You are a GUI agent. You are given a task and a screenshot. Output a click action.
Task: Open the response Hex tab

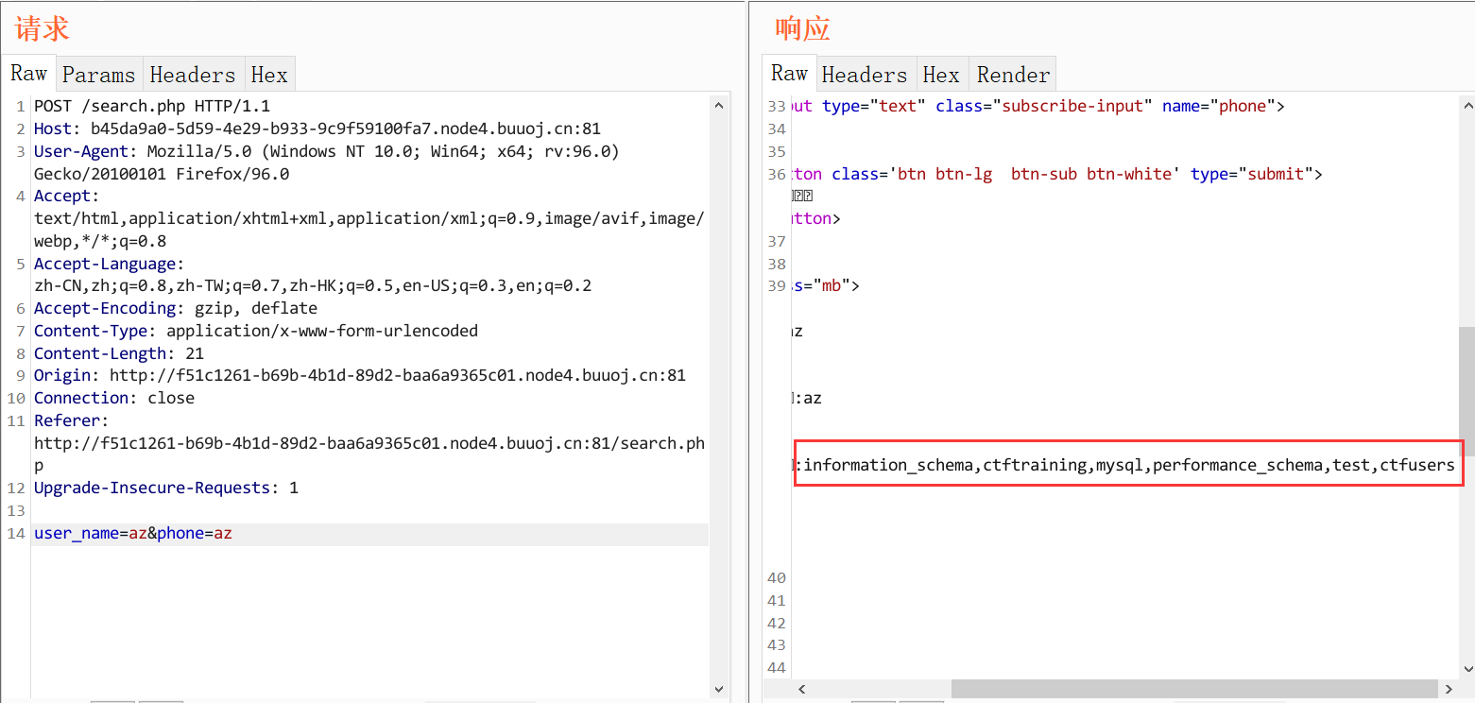(x=941, y=75)
